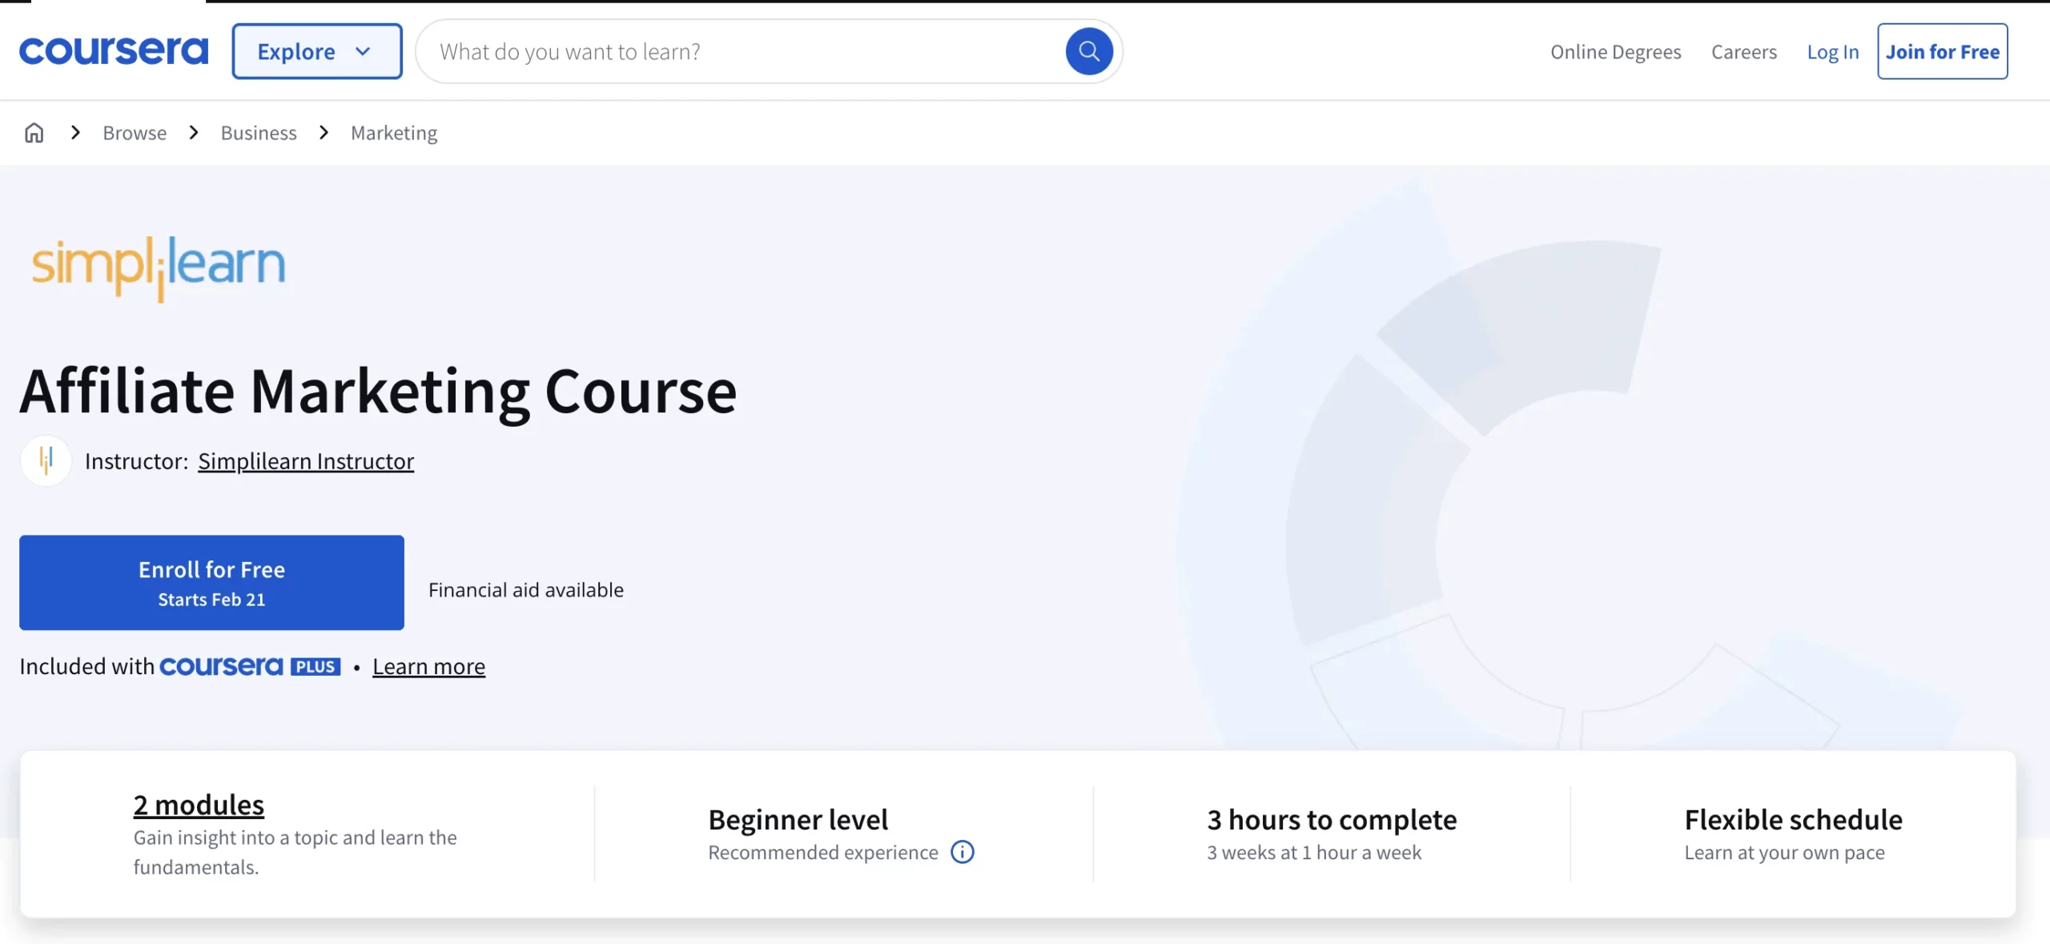The height and width of the screenshot is (944, 2050).
Task: Go to Browse breadcrumb
Action: click(135, 133)
